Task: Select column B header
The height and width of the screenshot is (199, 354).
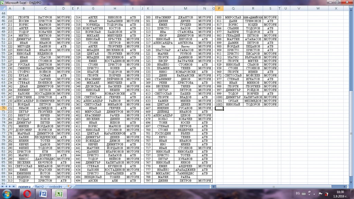Action: tap(24, 8)
